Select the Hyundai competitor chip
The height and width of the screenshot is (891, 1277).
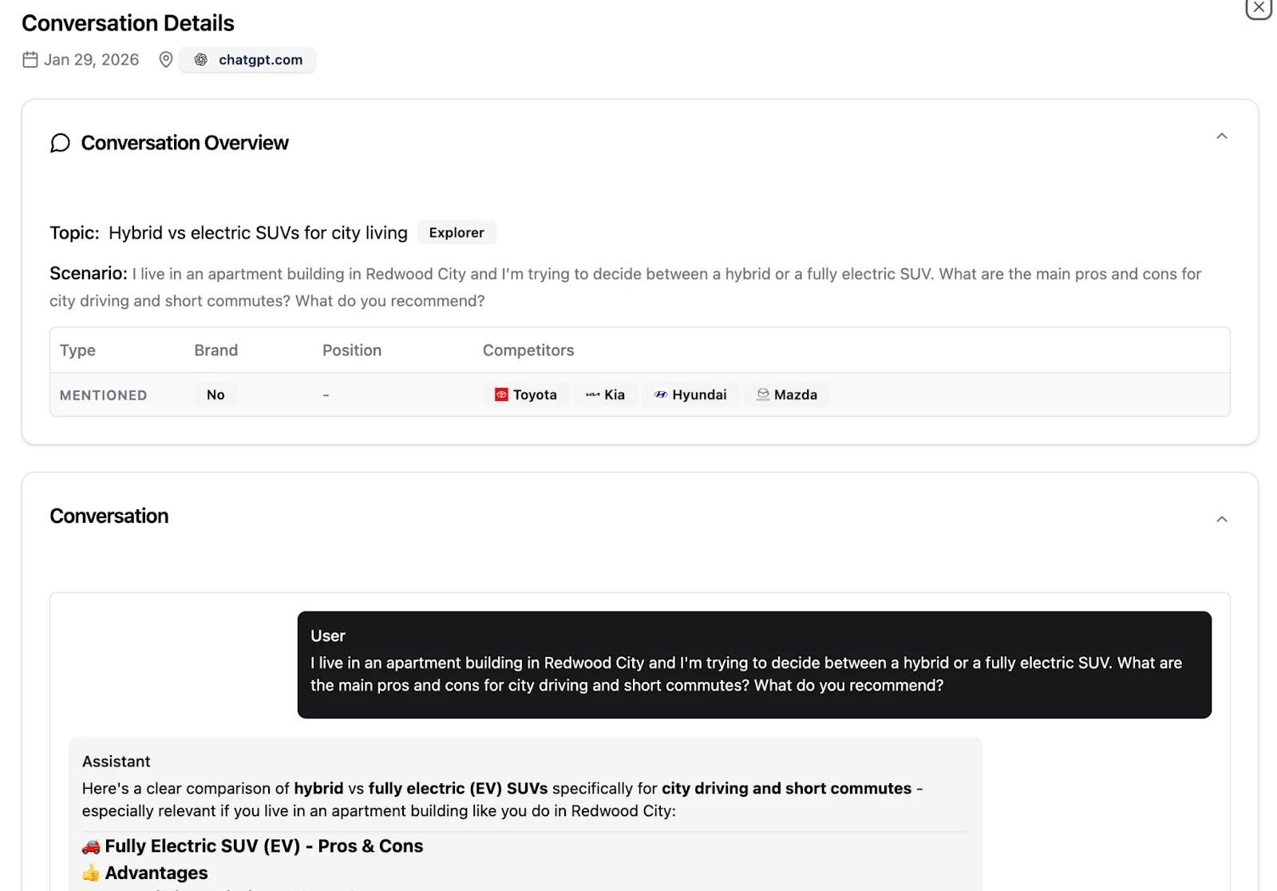tap(690, 394)
